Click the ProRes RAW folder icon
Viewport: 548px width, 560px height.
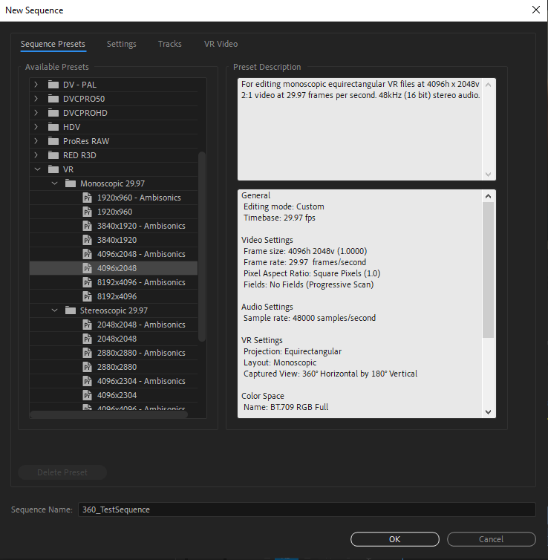[53, 141]
